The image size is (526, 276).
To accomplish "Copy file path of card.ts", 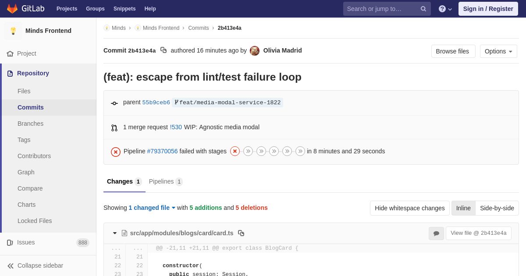I will 241,233.
